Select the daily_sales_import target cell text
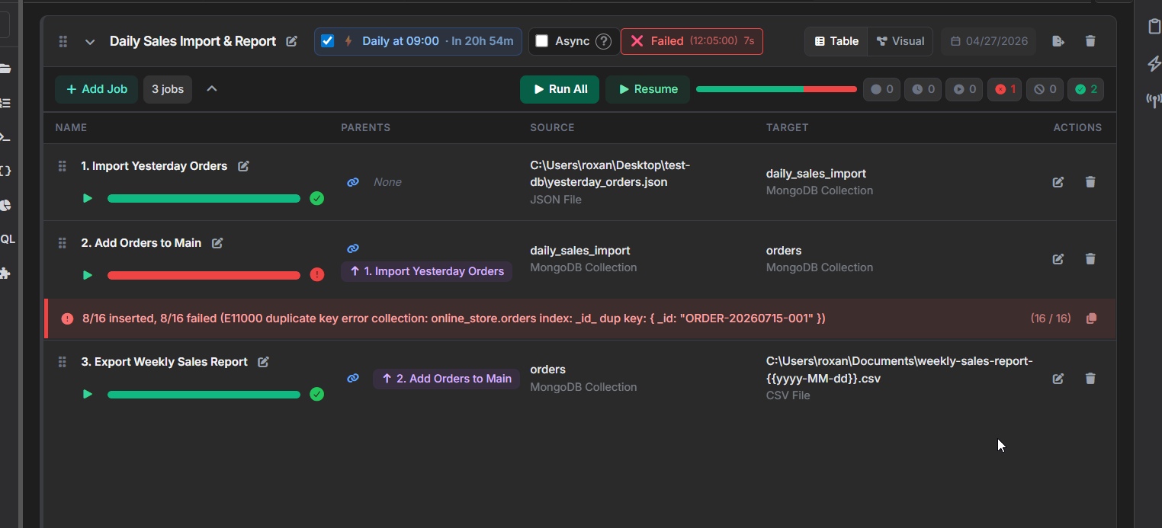This screenshot has height=528, width=1162. [x=816, y=174]
